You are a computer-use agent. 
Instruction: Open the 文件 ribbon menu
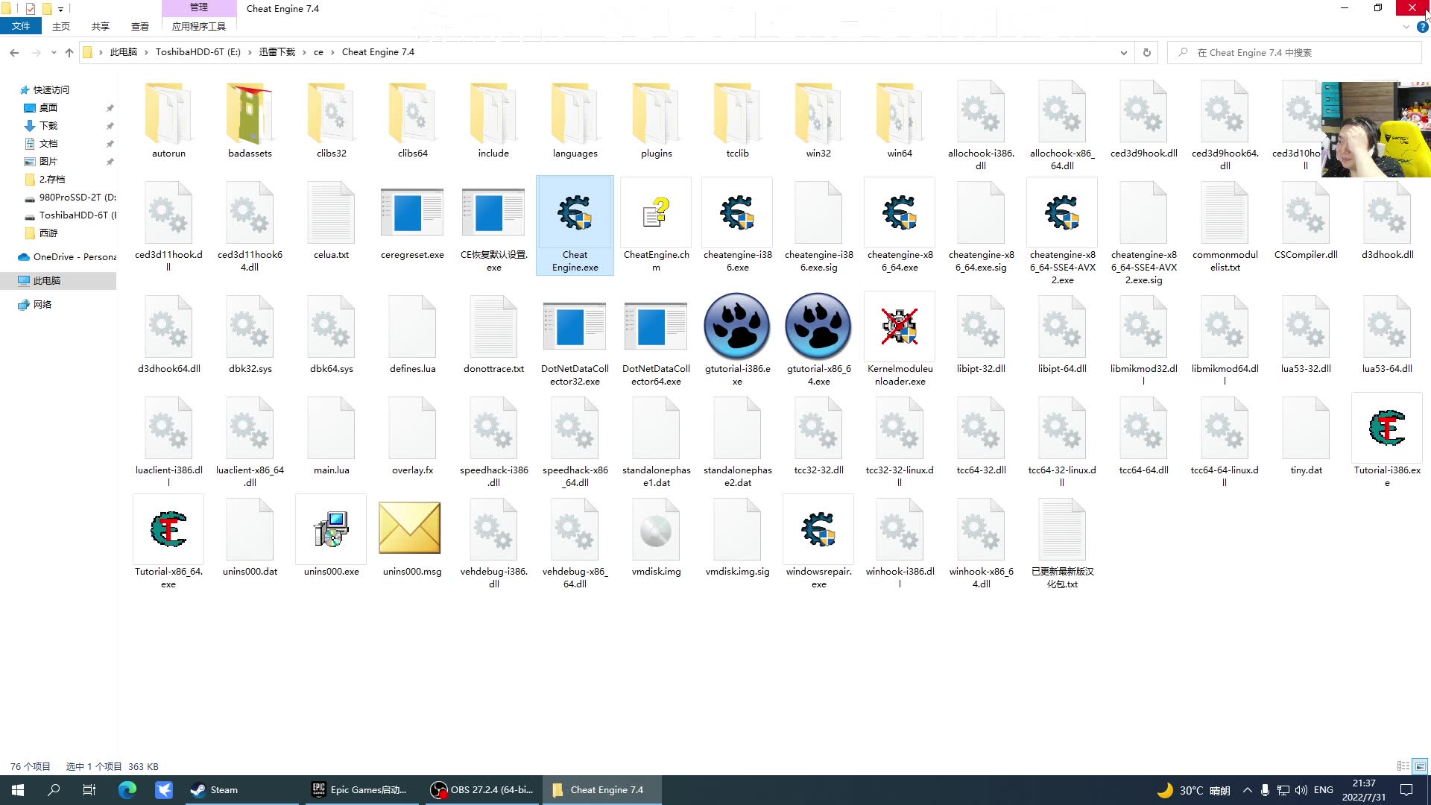(x=21, y=26)
